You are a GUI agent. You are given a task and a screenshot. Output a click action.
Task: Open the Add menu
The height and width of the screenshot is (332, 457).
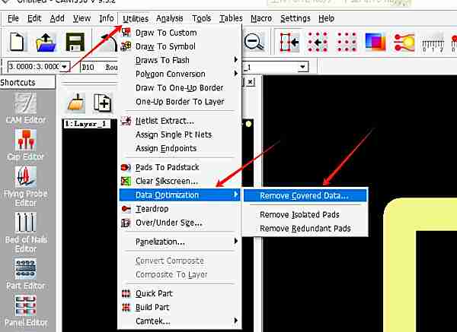point(57,18)
